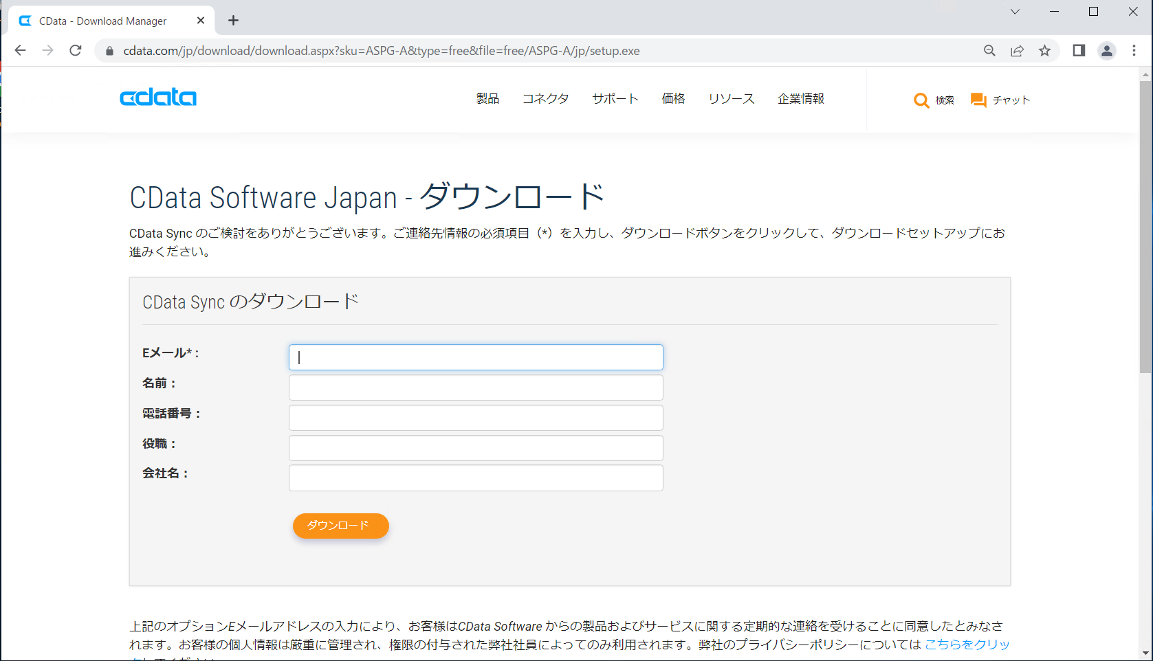This screenshot has height=661, width=1153.
Task: Follow the こちらをクリック privacy policy link
Action: pos(967,645)
